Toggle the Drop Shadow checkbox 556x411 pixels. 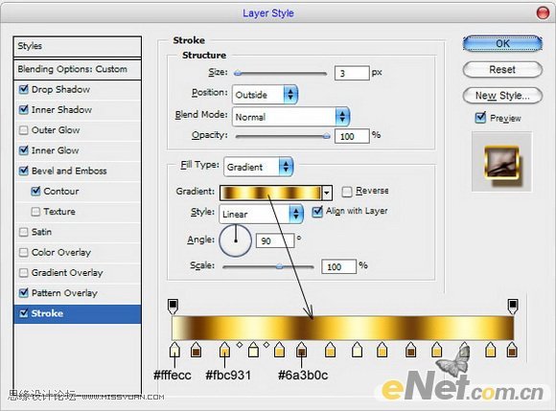23,89
